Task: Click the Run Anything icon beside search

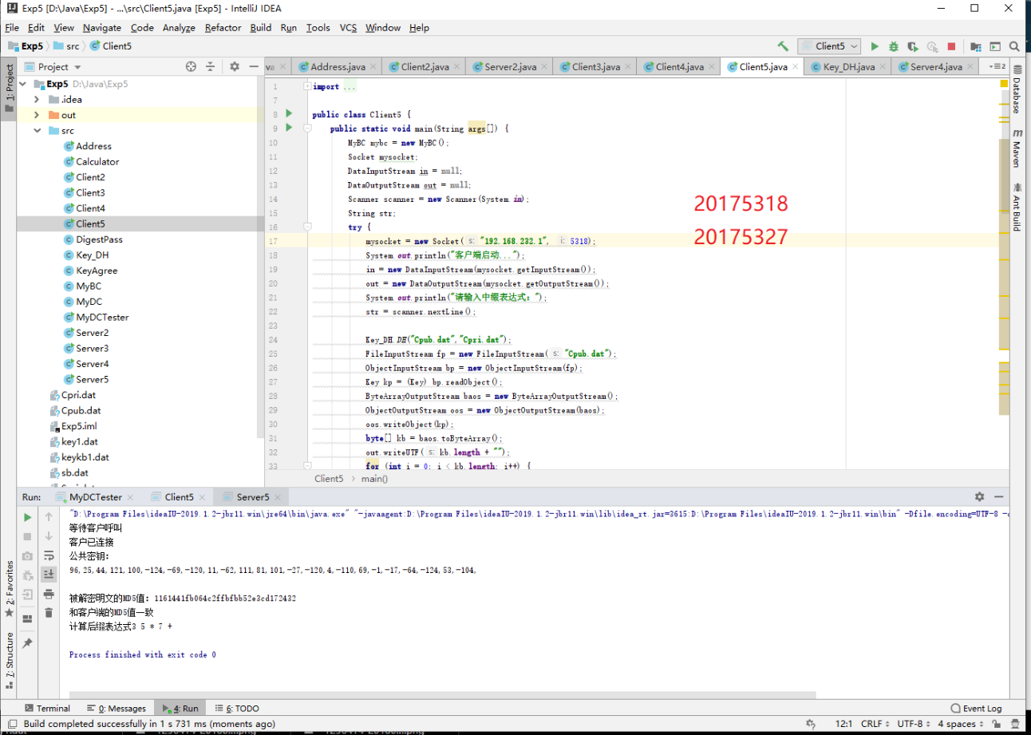Action: (994, 46)
